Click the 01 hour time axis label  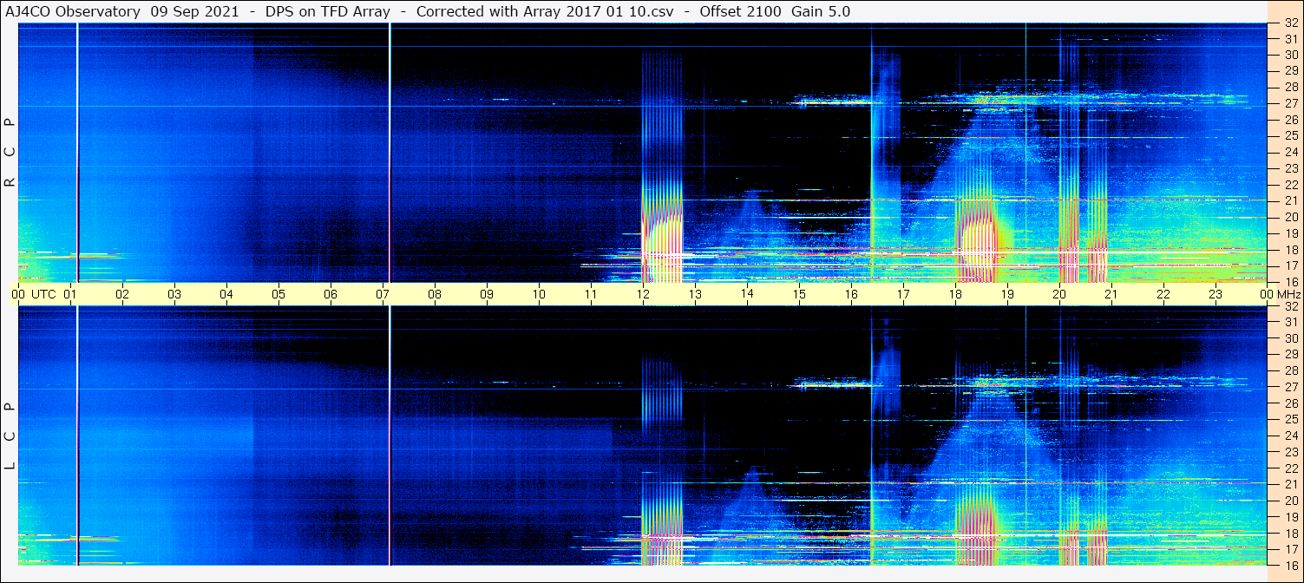(70, 294)
